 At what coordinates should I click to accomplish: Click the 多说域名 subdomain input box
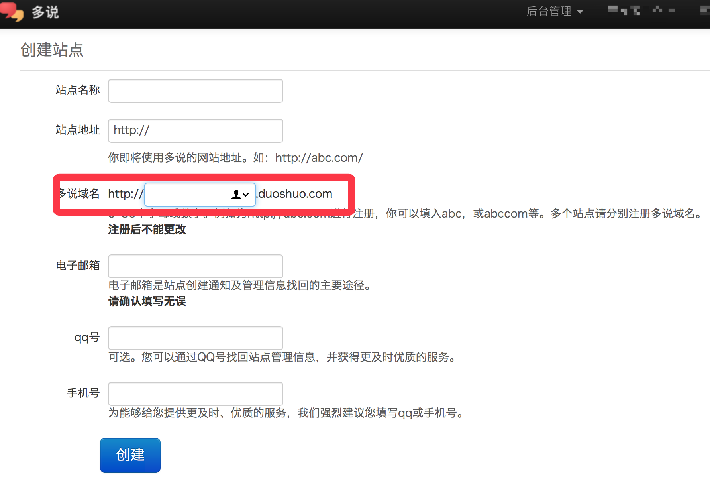coord(187,195)
